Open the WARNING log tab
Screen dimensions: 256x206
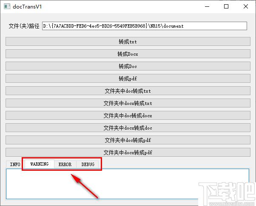tap(40, 164)
